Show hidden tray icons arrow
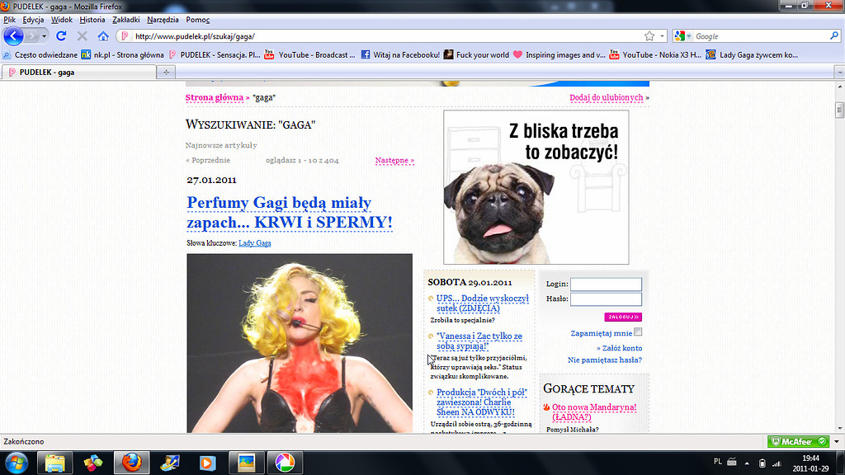Screen dimensions: 845x475 [747, 463]
